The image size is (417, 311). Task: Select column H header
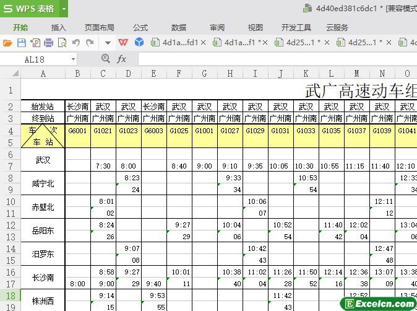point(230,74)
